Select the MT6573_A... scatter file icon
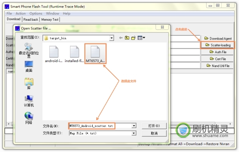The image size is (239, 152). [95, 54]
